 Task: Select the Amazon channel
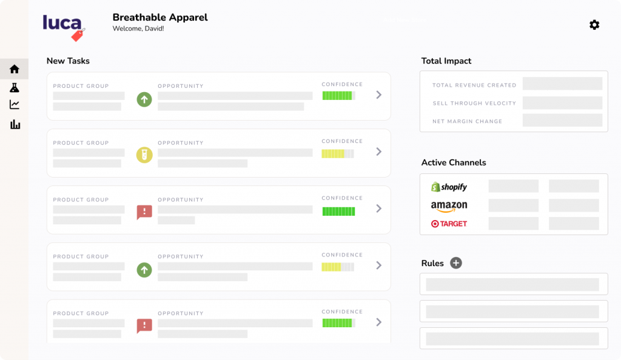point(449,206)
